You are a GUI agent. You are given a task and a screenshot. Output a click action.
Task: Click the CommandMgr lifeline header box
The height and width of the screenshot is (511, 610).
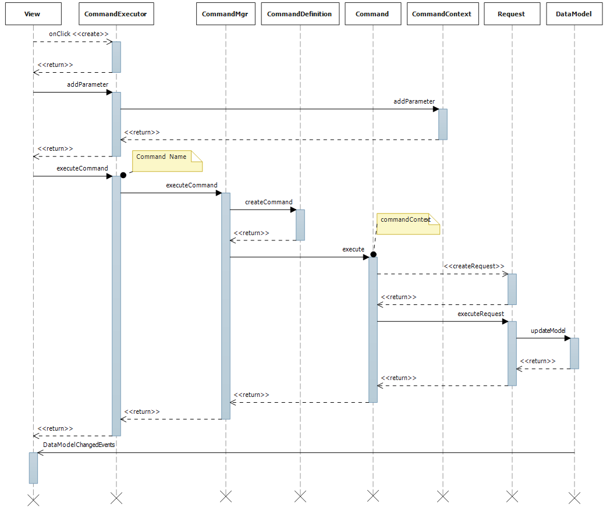tap(226, 14)
